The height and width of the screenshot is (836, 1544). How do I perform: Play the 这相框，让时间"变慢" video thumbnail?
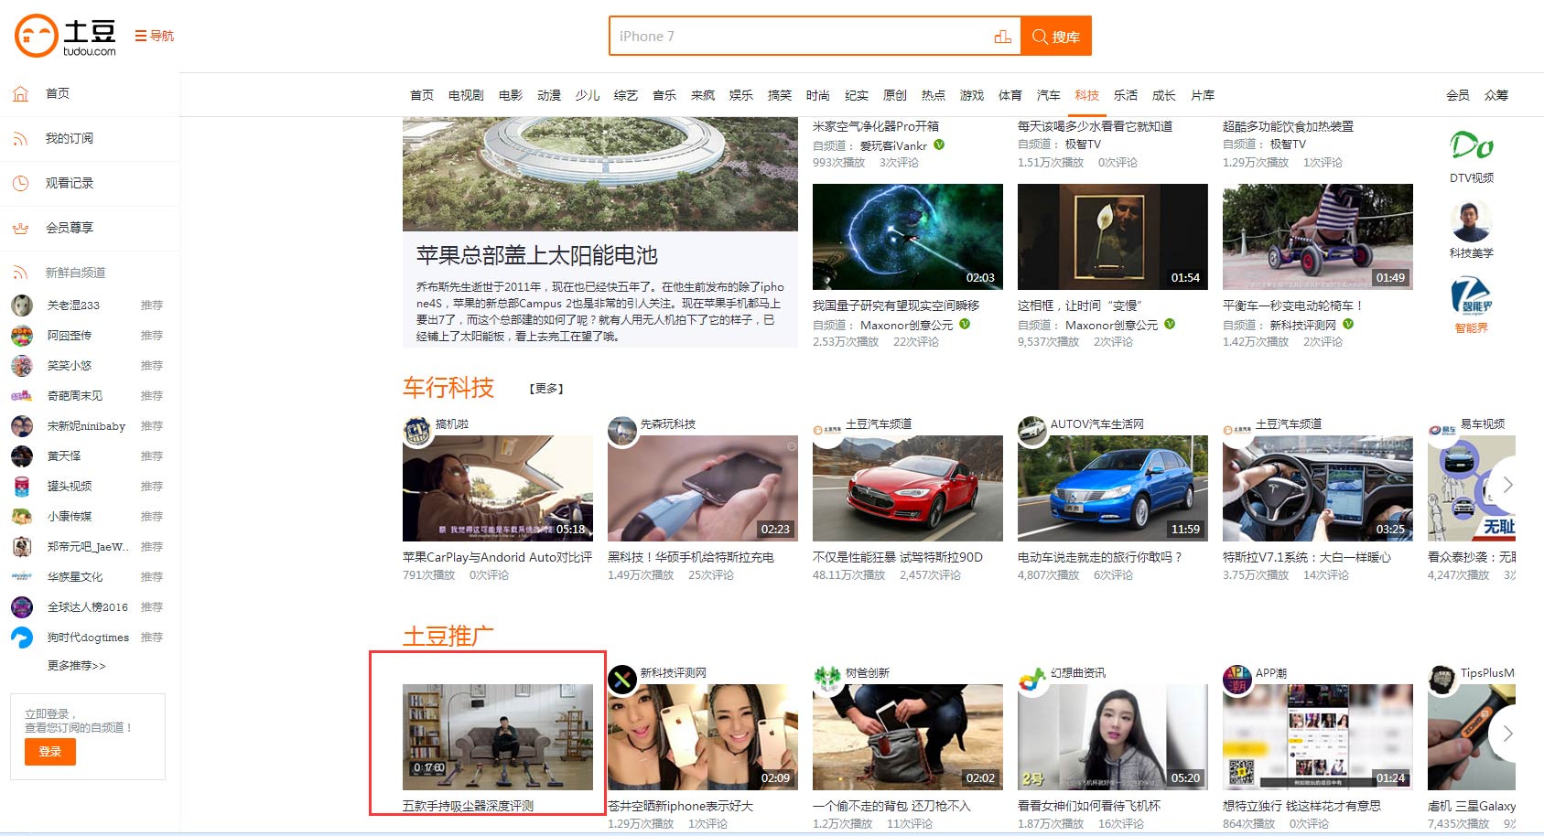click(1113, 237)
